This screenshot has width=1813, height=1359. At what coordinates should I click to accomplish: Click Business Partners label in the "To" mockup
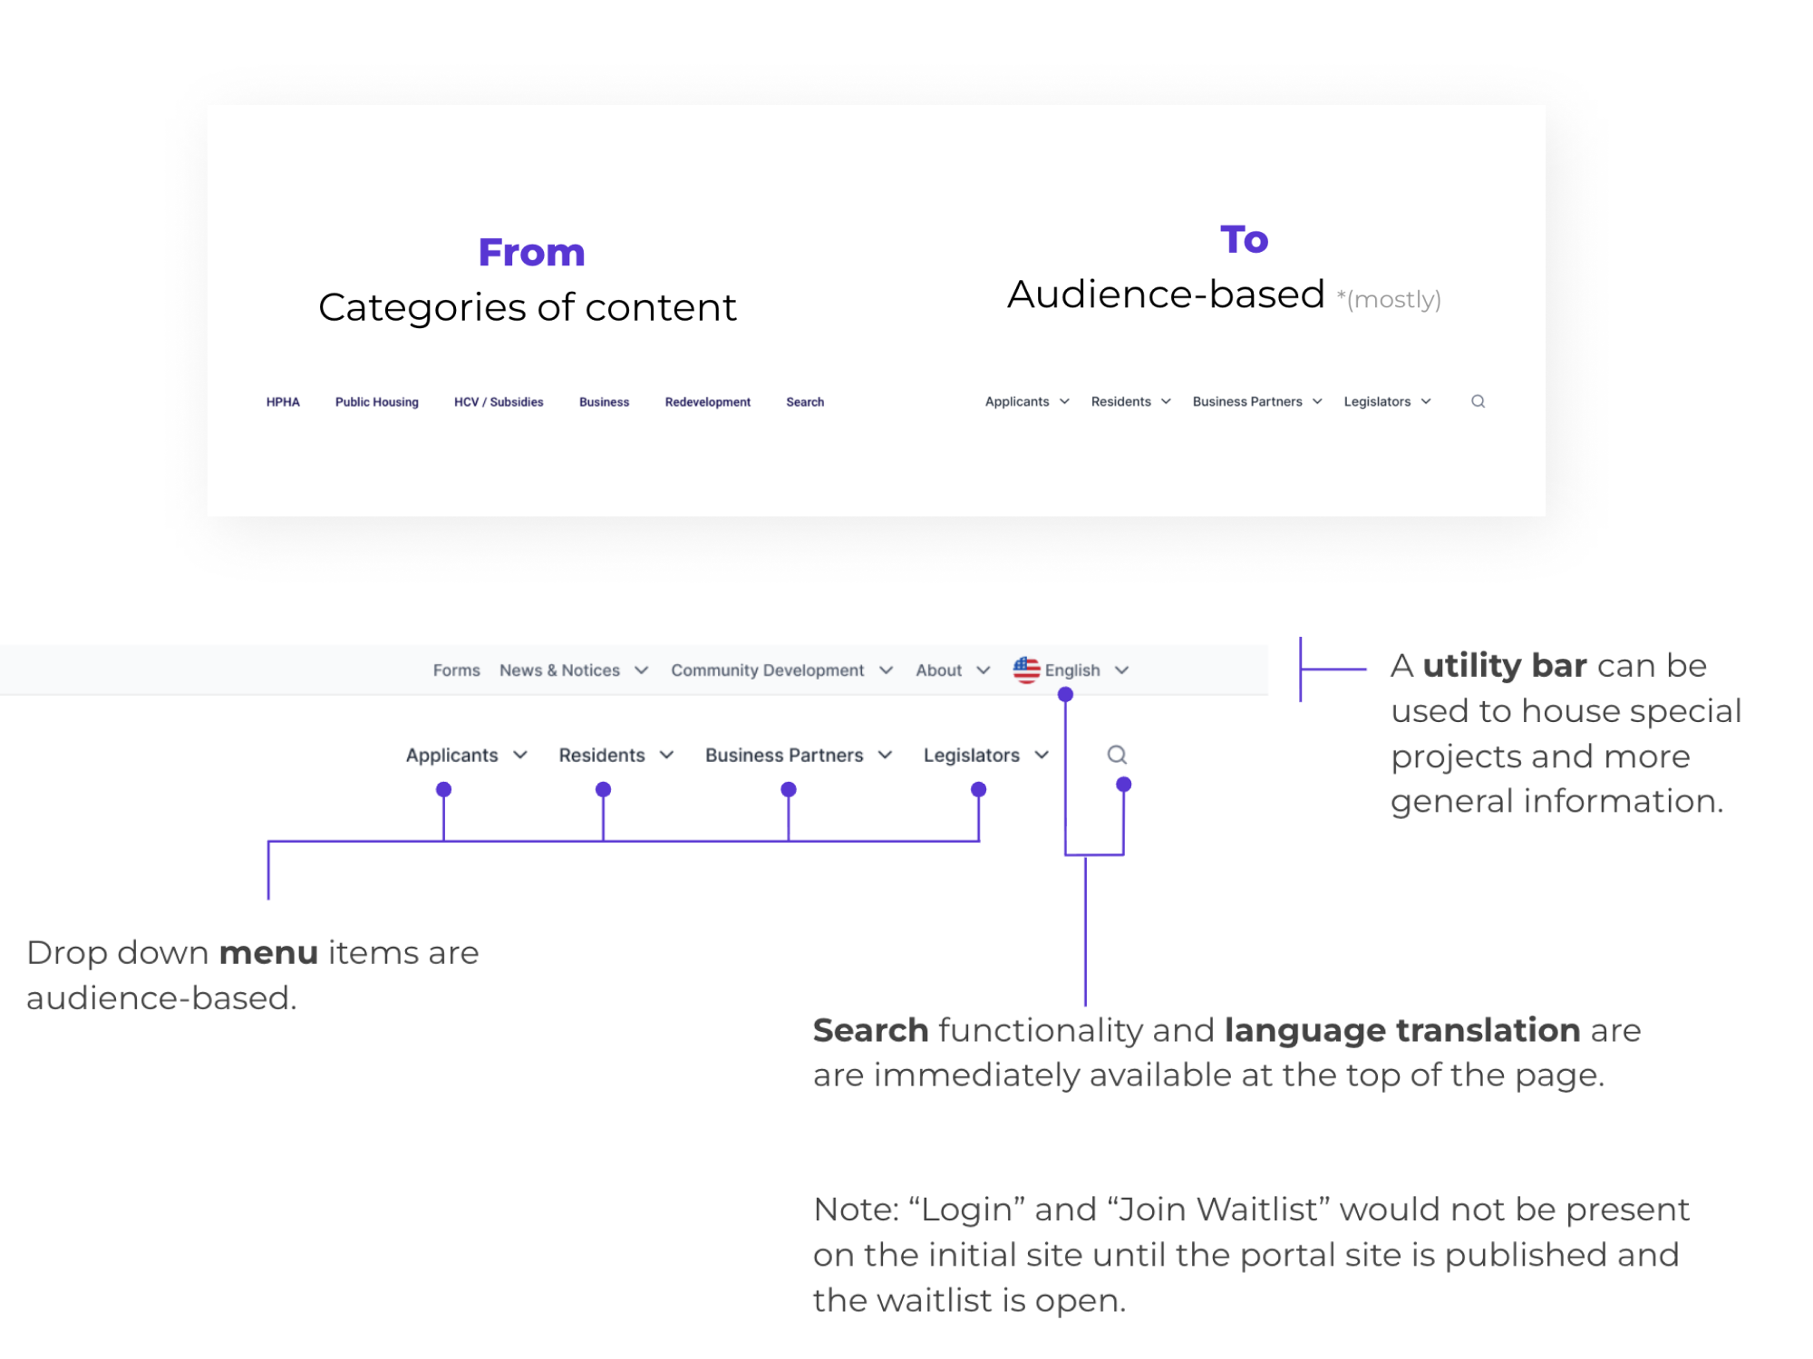[x=1247, y=401]
